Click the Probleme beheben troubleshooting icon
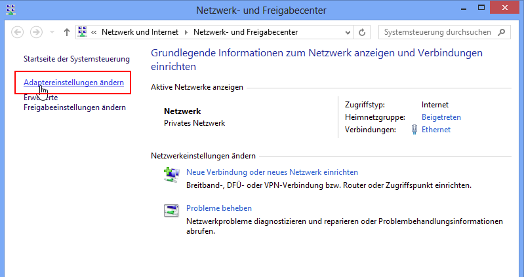This screenshot has height=277, width=524. [x=171, y=210]
